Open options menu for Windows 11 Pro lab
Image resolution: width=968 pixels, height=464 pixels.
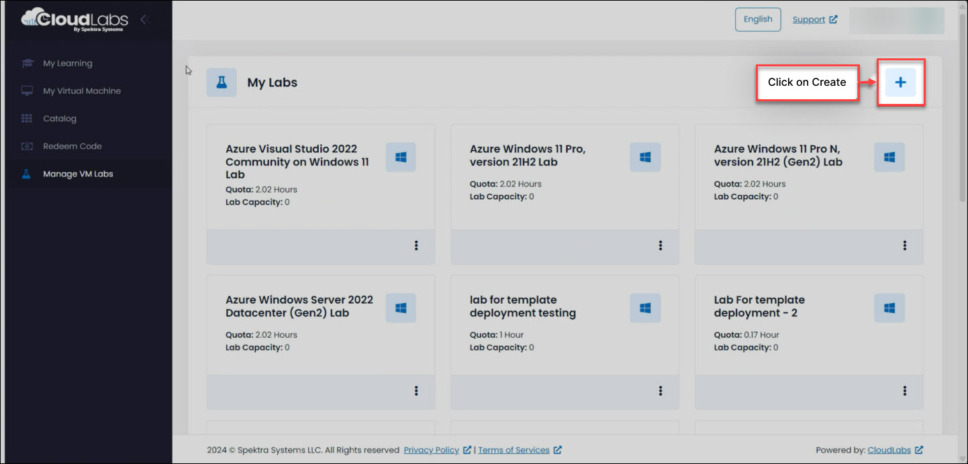pyautogui.click(x=661, y=246)
